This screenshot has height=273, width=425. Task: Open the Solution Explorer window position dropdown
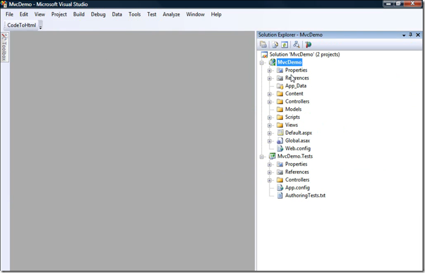coord(404,35)
